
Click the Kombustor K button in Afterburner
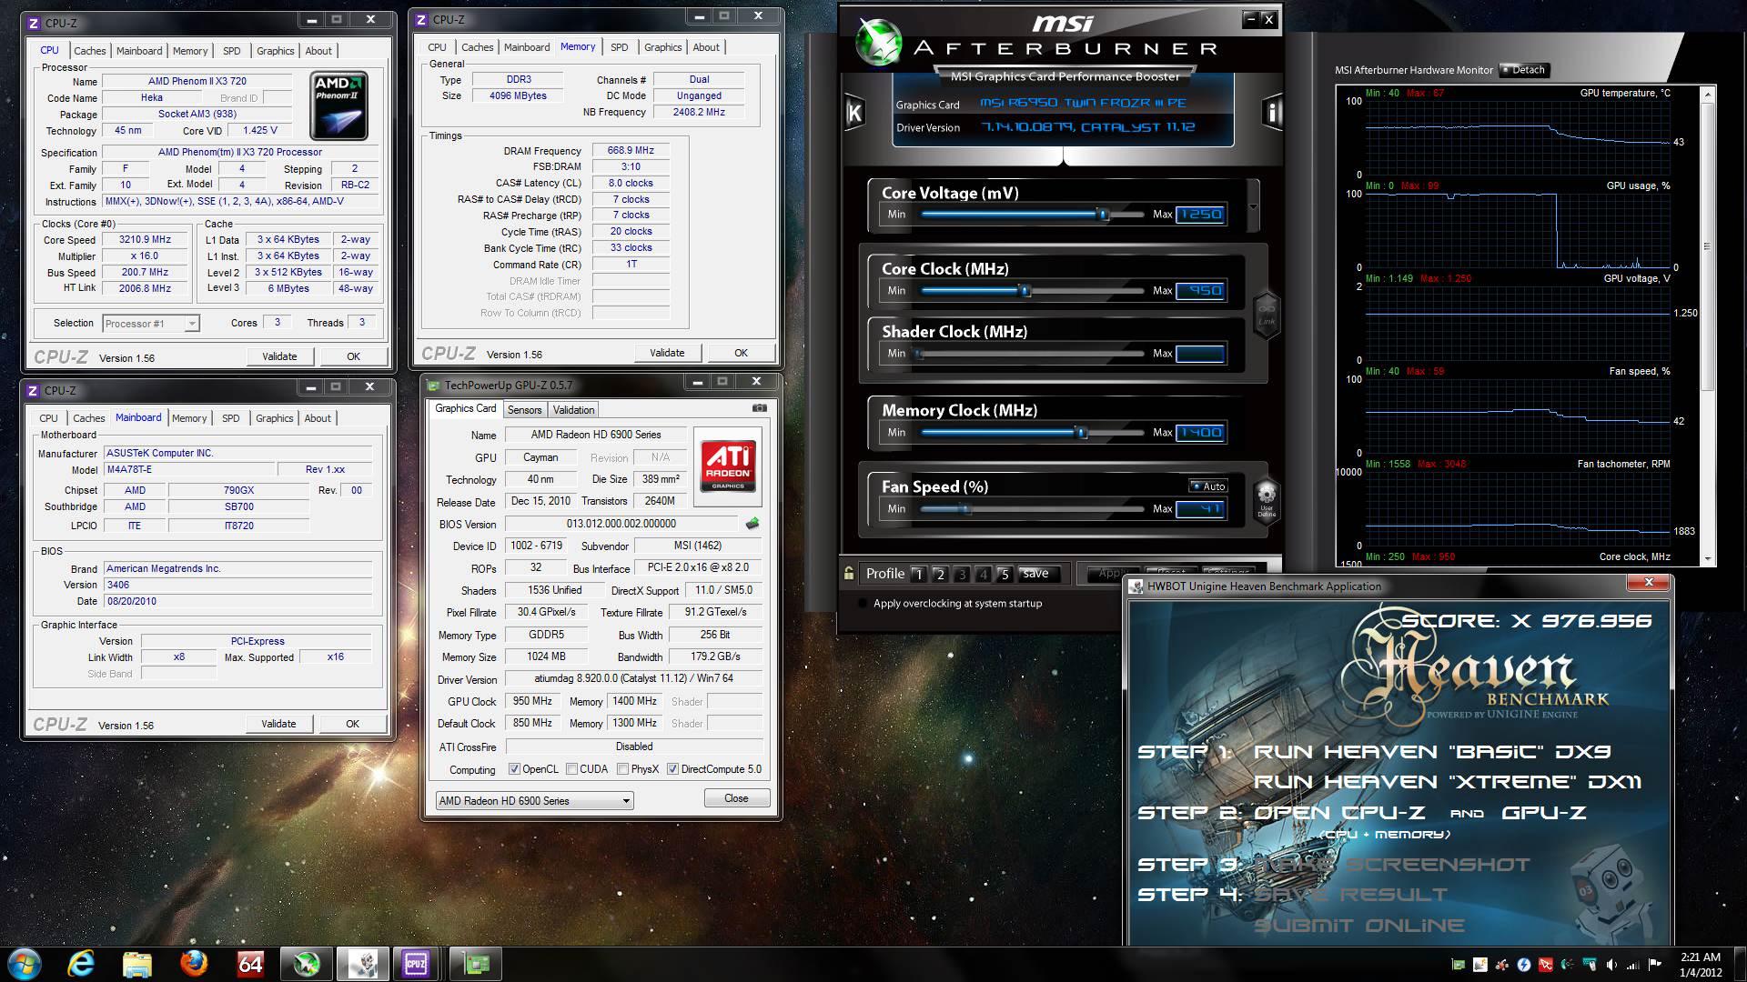coord(854,113)
